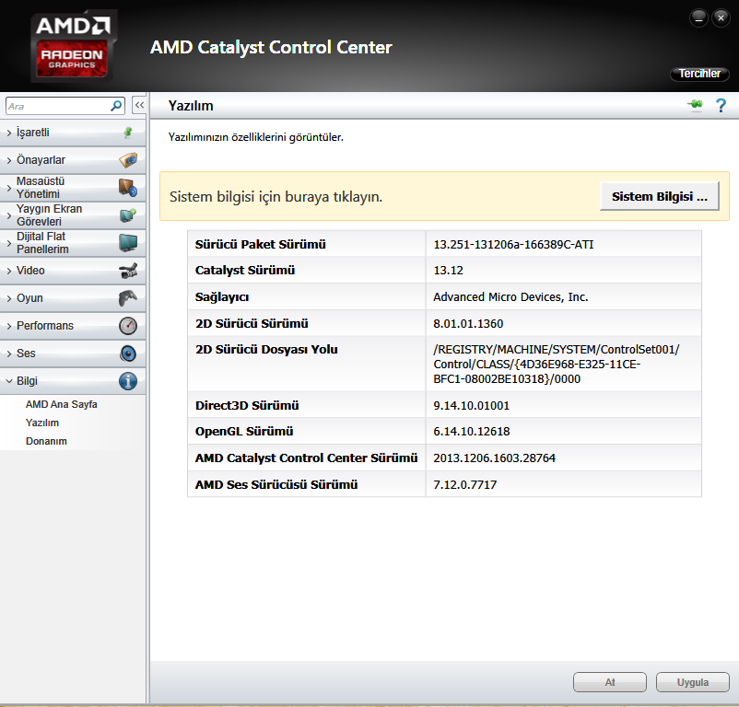
Task: Click Sağlayıcı row label
Action: point(222,297)
